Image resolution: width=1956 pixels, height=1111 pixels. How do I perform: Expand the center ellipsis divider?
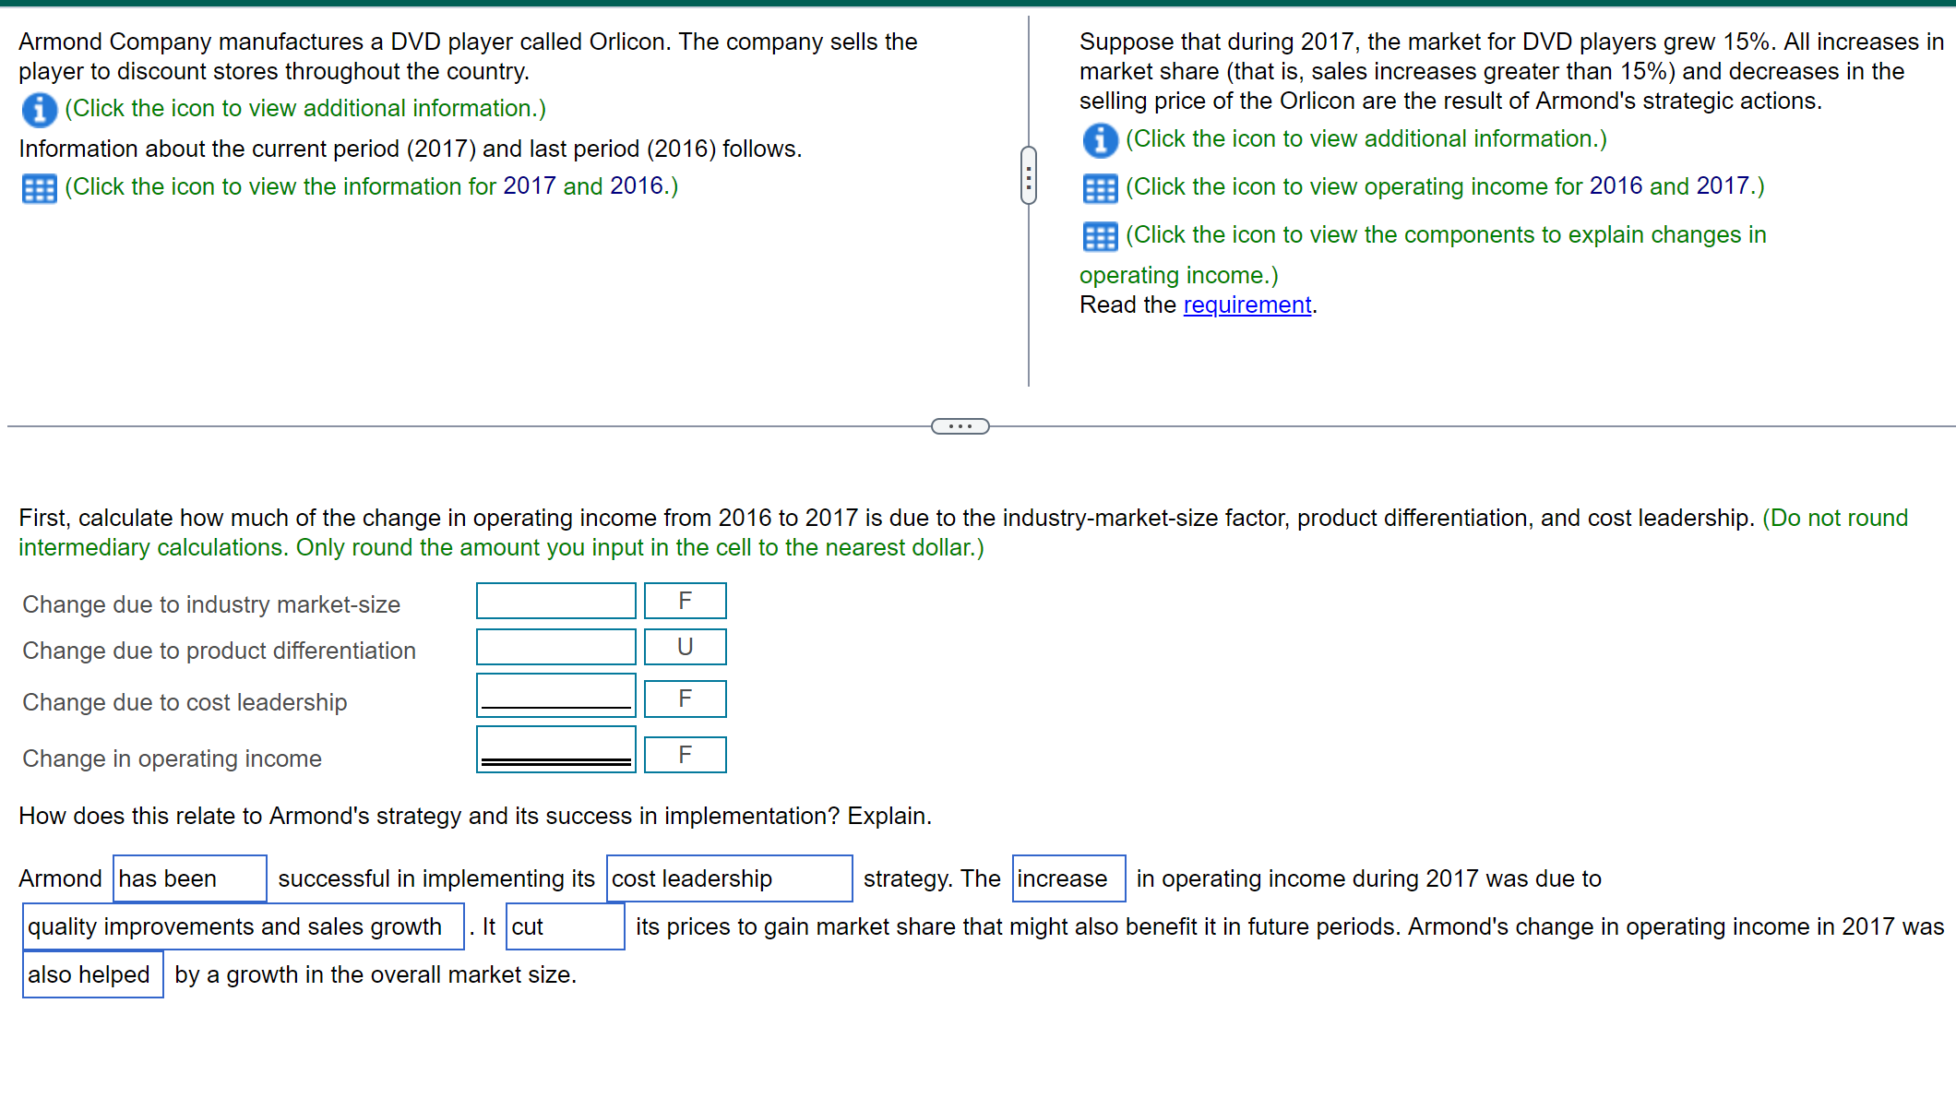(x=960, y=425)
